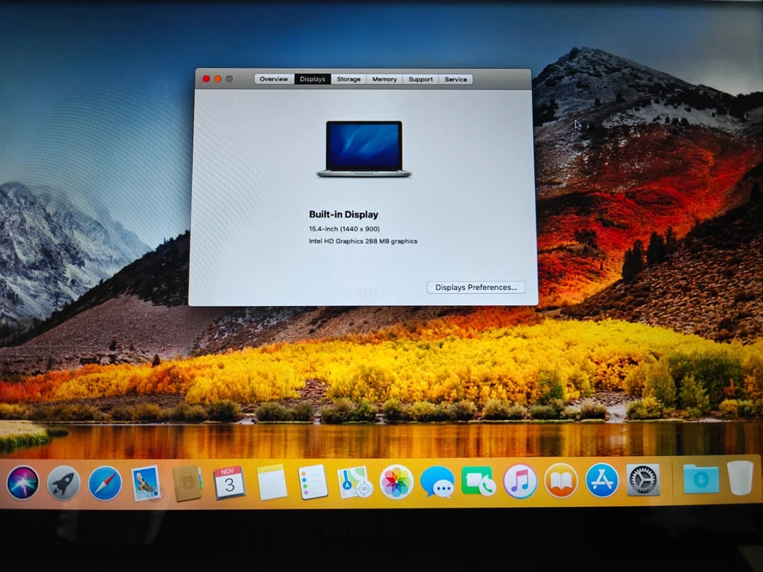
Task: Open the Support tab
Action: pos(420,79)
